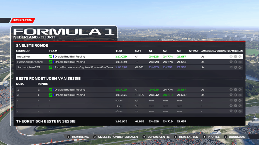Click gear assist icon in 1:11.235 lap row

coord(236,95)
